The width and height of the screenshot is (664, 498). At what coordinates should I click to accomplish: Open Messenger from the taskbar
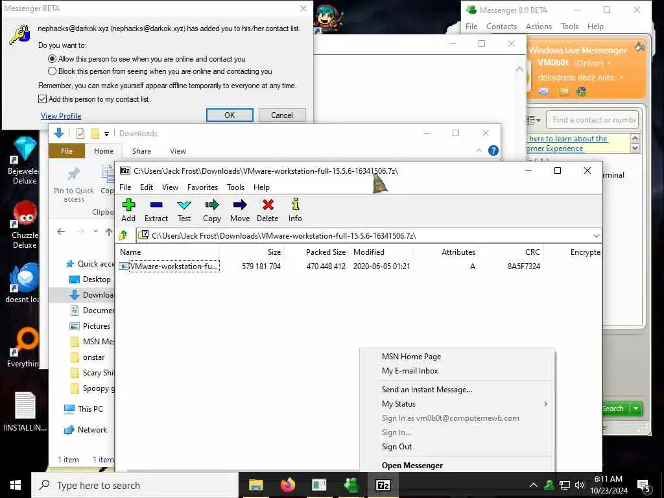click(x=351, y=485)
